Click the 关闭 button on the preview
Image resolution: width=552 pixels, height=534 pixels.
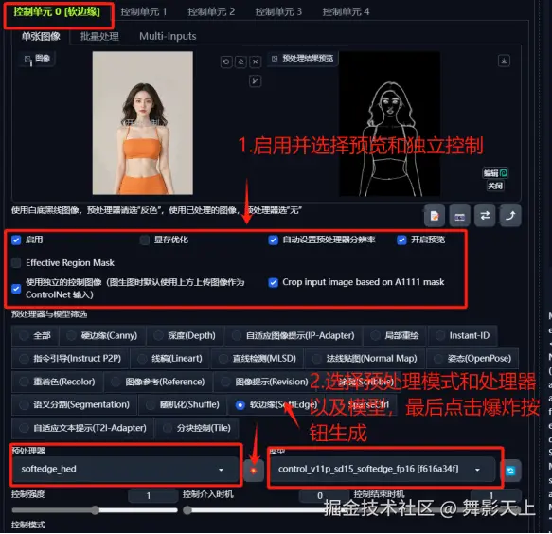(495, 186)
